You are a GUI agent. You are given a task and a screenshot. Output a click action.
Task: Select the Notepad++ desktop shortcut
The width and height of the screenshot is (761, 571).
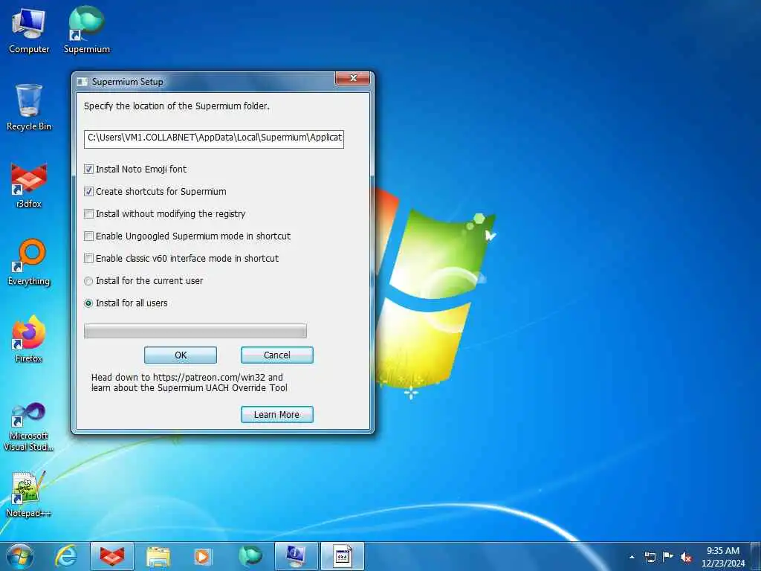pyautogui.click(x=29, y=494)
